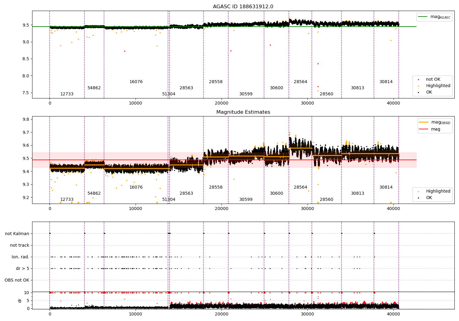Click obsid label 28560 in the Magnitude Estimates plot
The height and width of the screenshot is (321, 459).
point(327,200)
